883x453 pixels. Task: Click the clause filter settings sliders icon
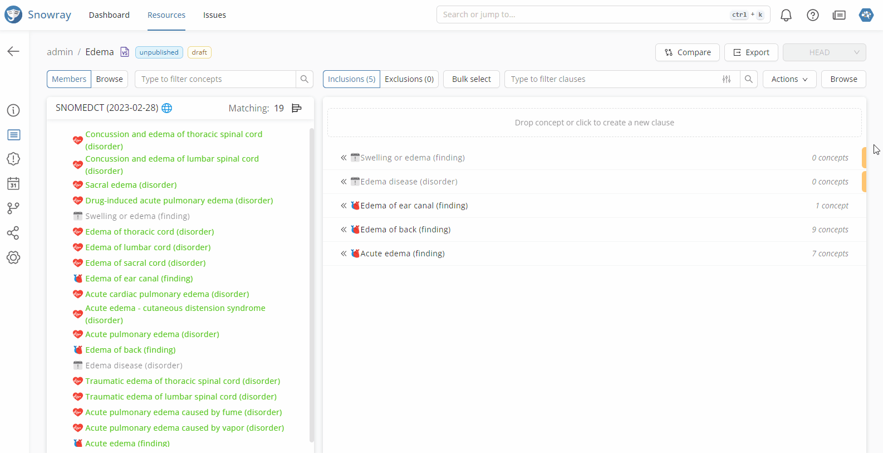[727, 79]
